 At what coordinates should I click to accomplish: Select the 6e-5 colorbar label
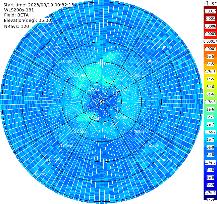click(210, 56)
